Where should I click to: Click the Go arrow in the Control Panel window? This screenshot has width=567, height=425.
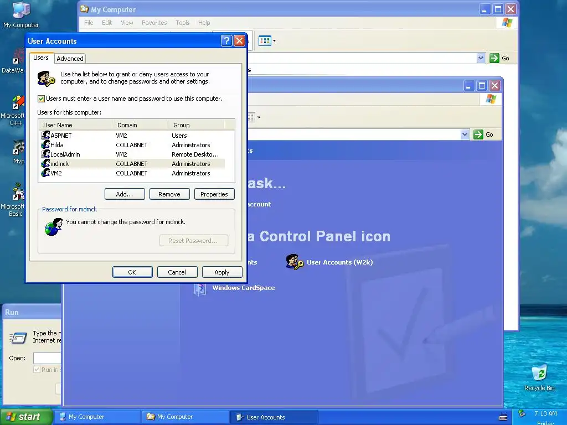(478, 134)
